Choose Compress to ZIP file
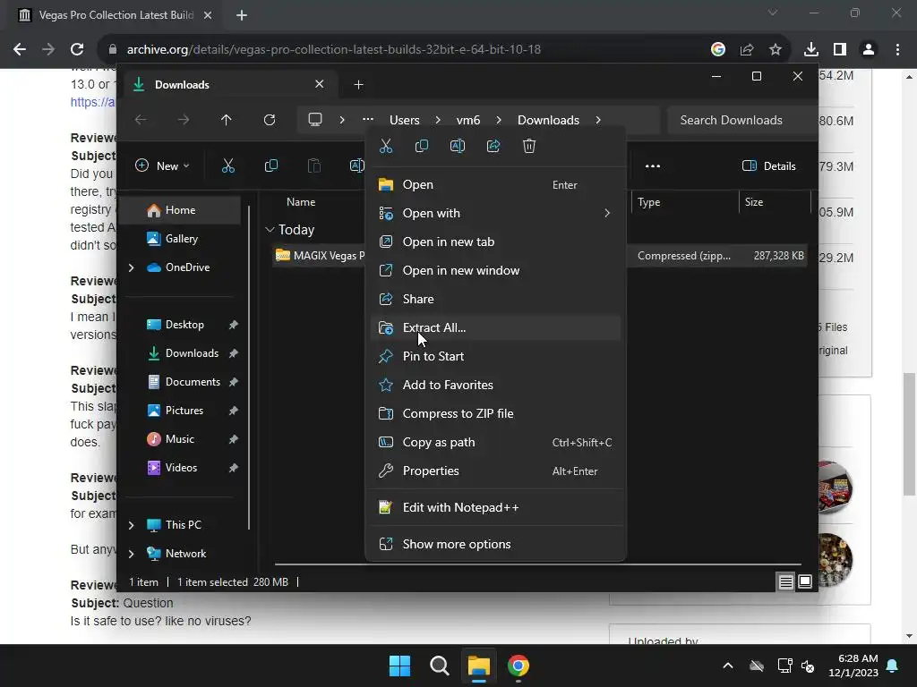Viewport: 917px width, 687px height. tap(495, 413)
